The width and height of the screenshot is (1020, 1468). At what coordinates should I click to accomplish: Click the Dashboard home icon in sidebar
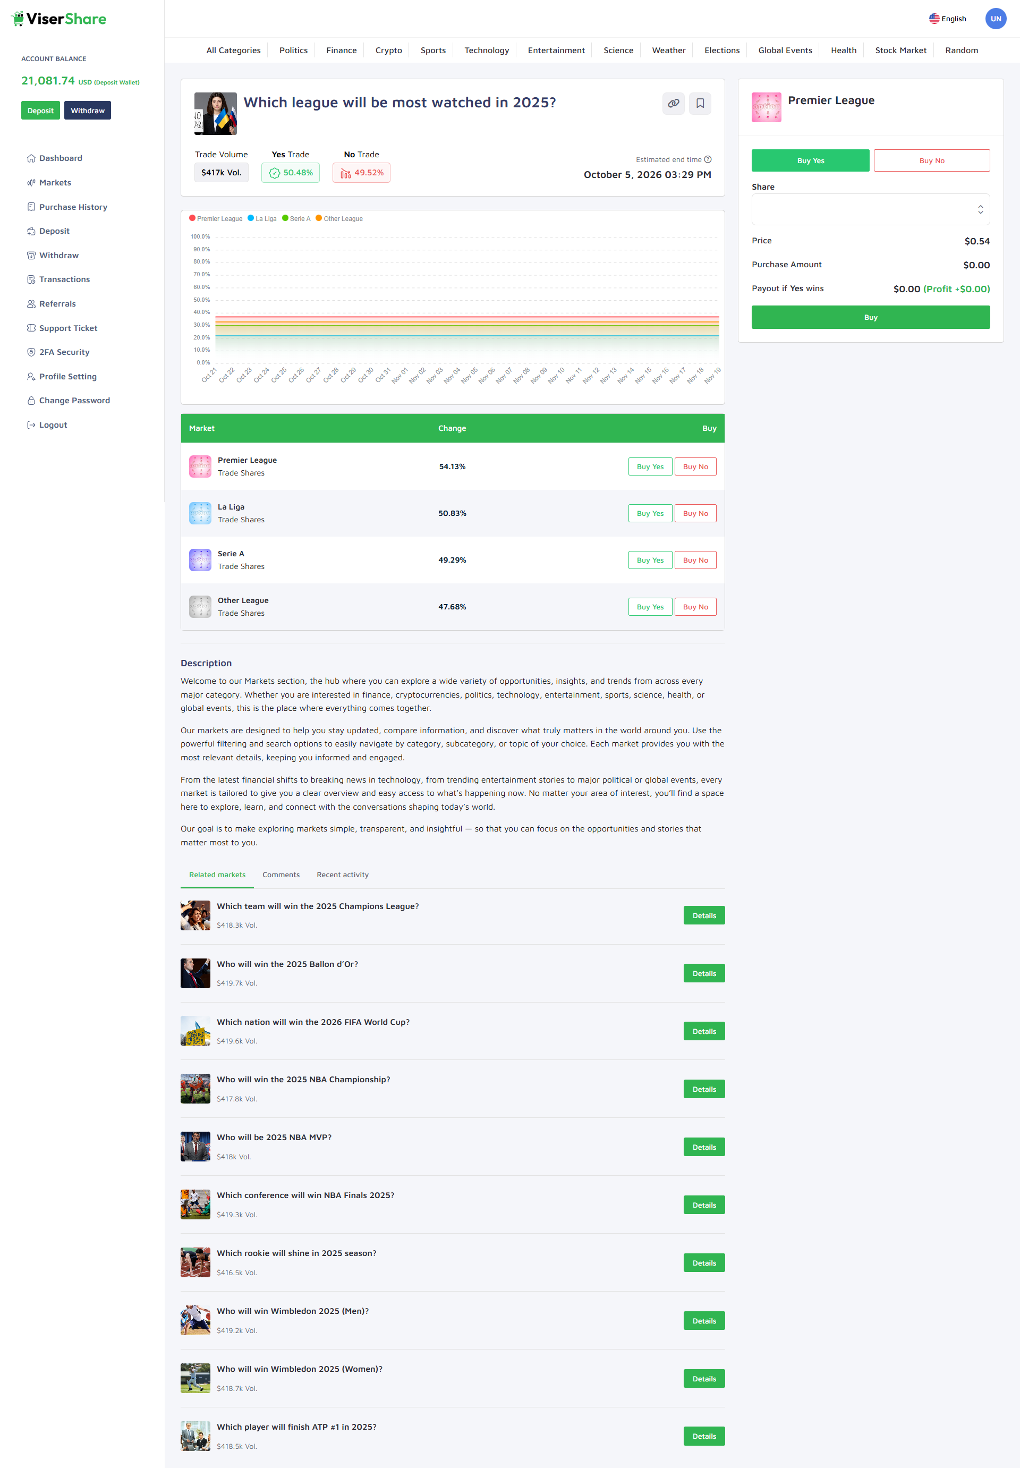pyautogui.click(x=31, y=158)
